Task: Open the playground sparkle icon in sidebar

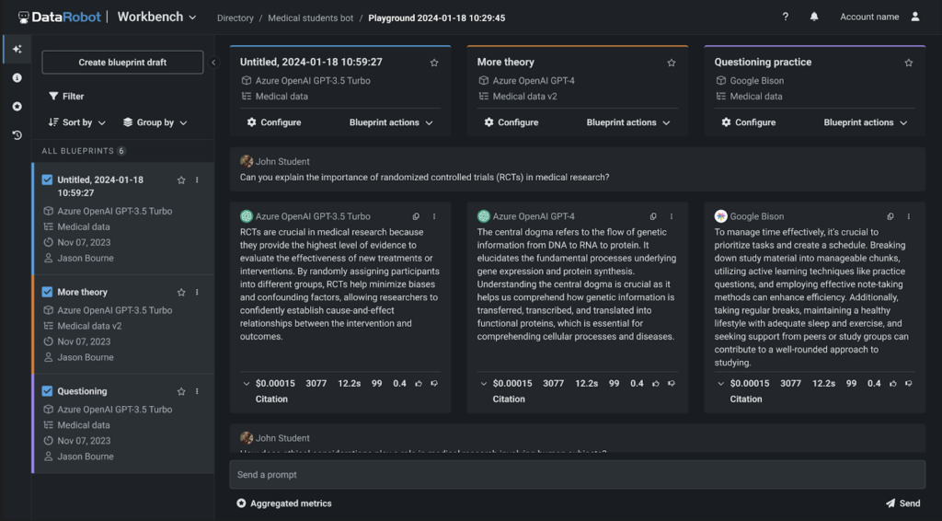Action: click(x=17, y=50)
